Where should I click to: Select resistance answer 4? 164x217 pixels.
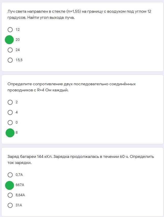tap(10, 112)
